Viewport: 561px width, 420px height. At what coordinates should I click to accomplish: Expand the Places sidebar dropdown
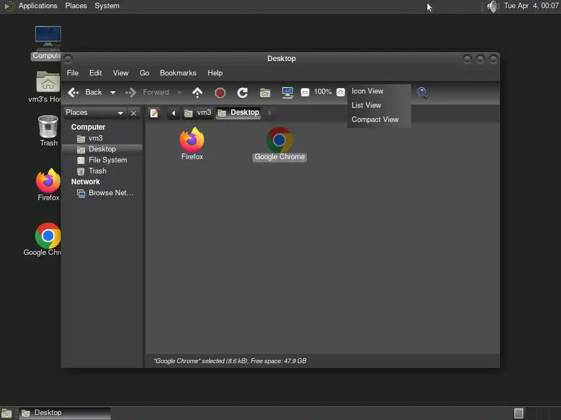(95, 113)
